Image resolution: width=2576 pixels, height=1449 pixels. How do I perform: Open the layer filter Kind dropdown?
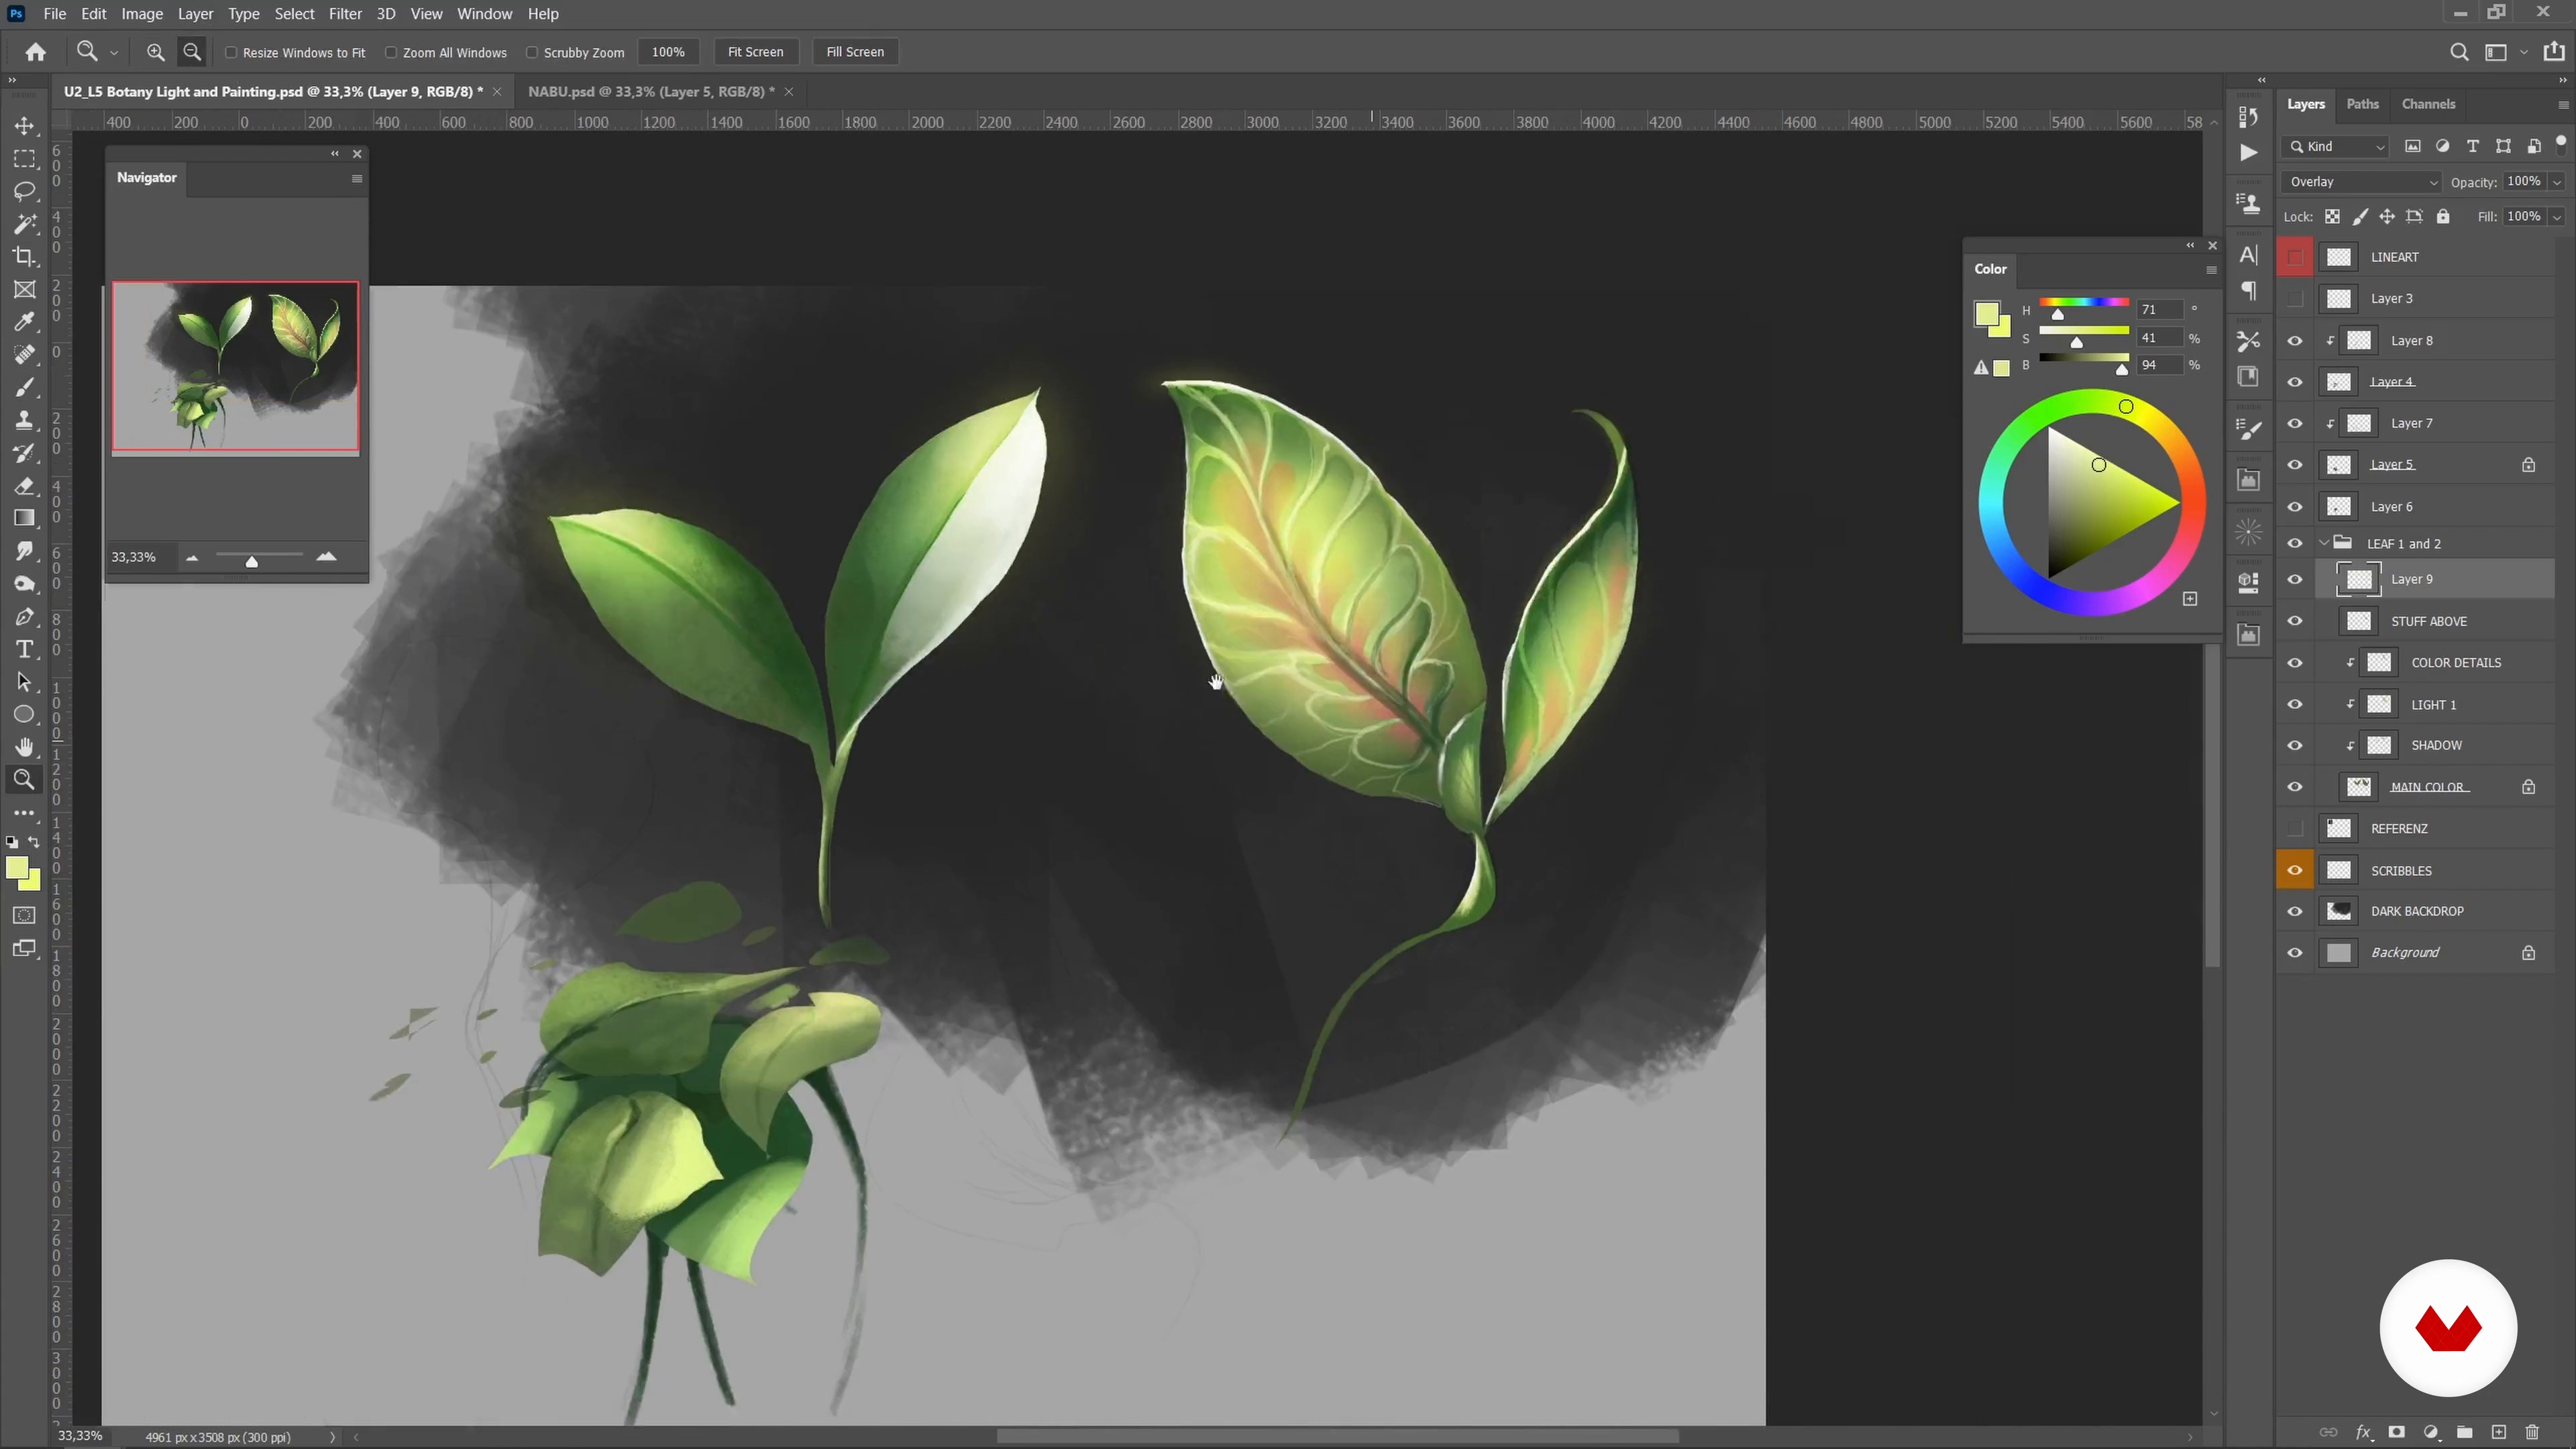click(2336, 147)
